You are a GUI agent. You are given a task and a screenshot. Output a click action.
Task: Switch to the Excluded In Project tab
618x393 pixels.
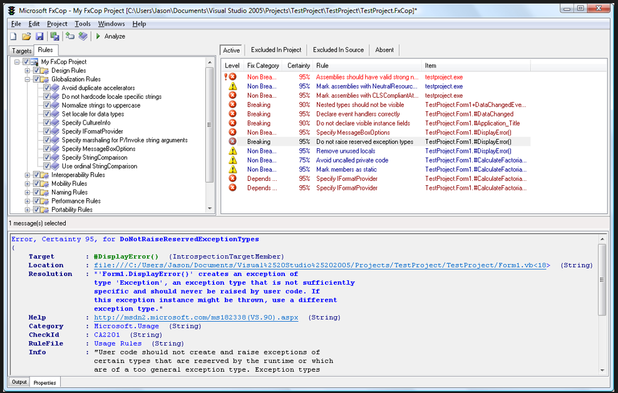point(276,50)
